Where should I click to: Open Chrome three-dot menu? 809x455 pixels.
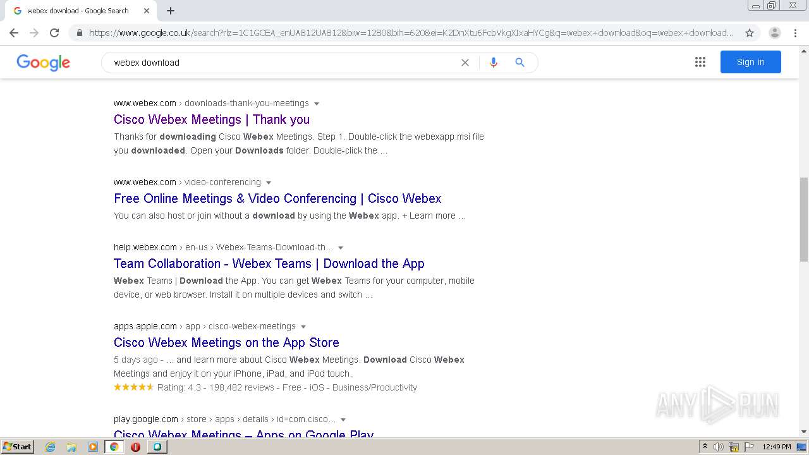click(796, 33)
